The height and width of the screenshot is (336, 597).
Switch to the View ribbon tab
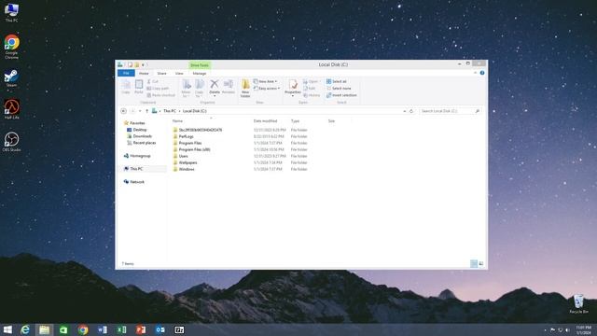pos(179,73)
